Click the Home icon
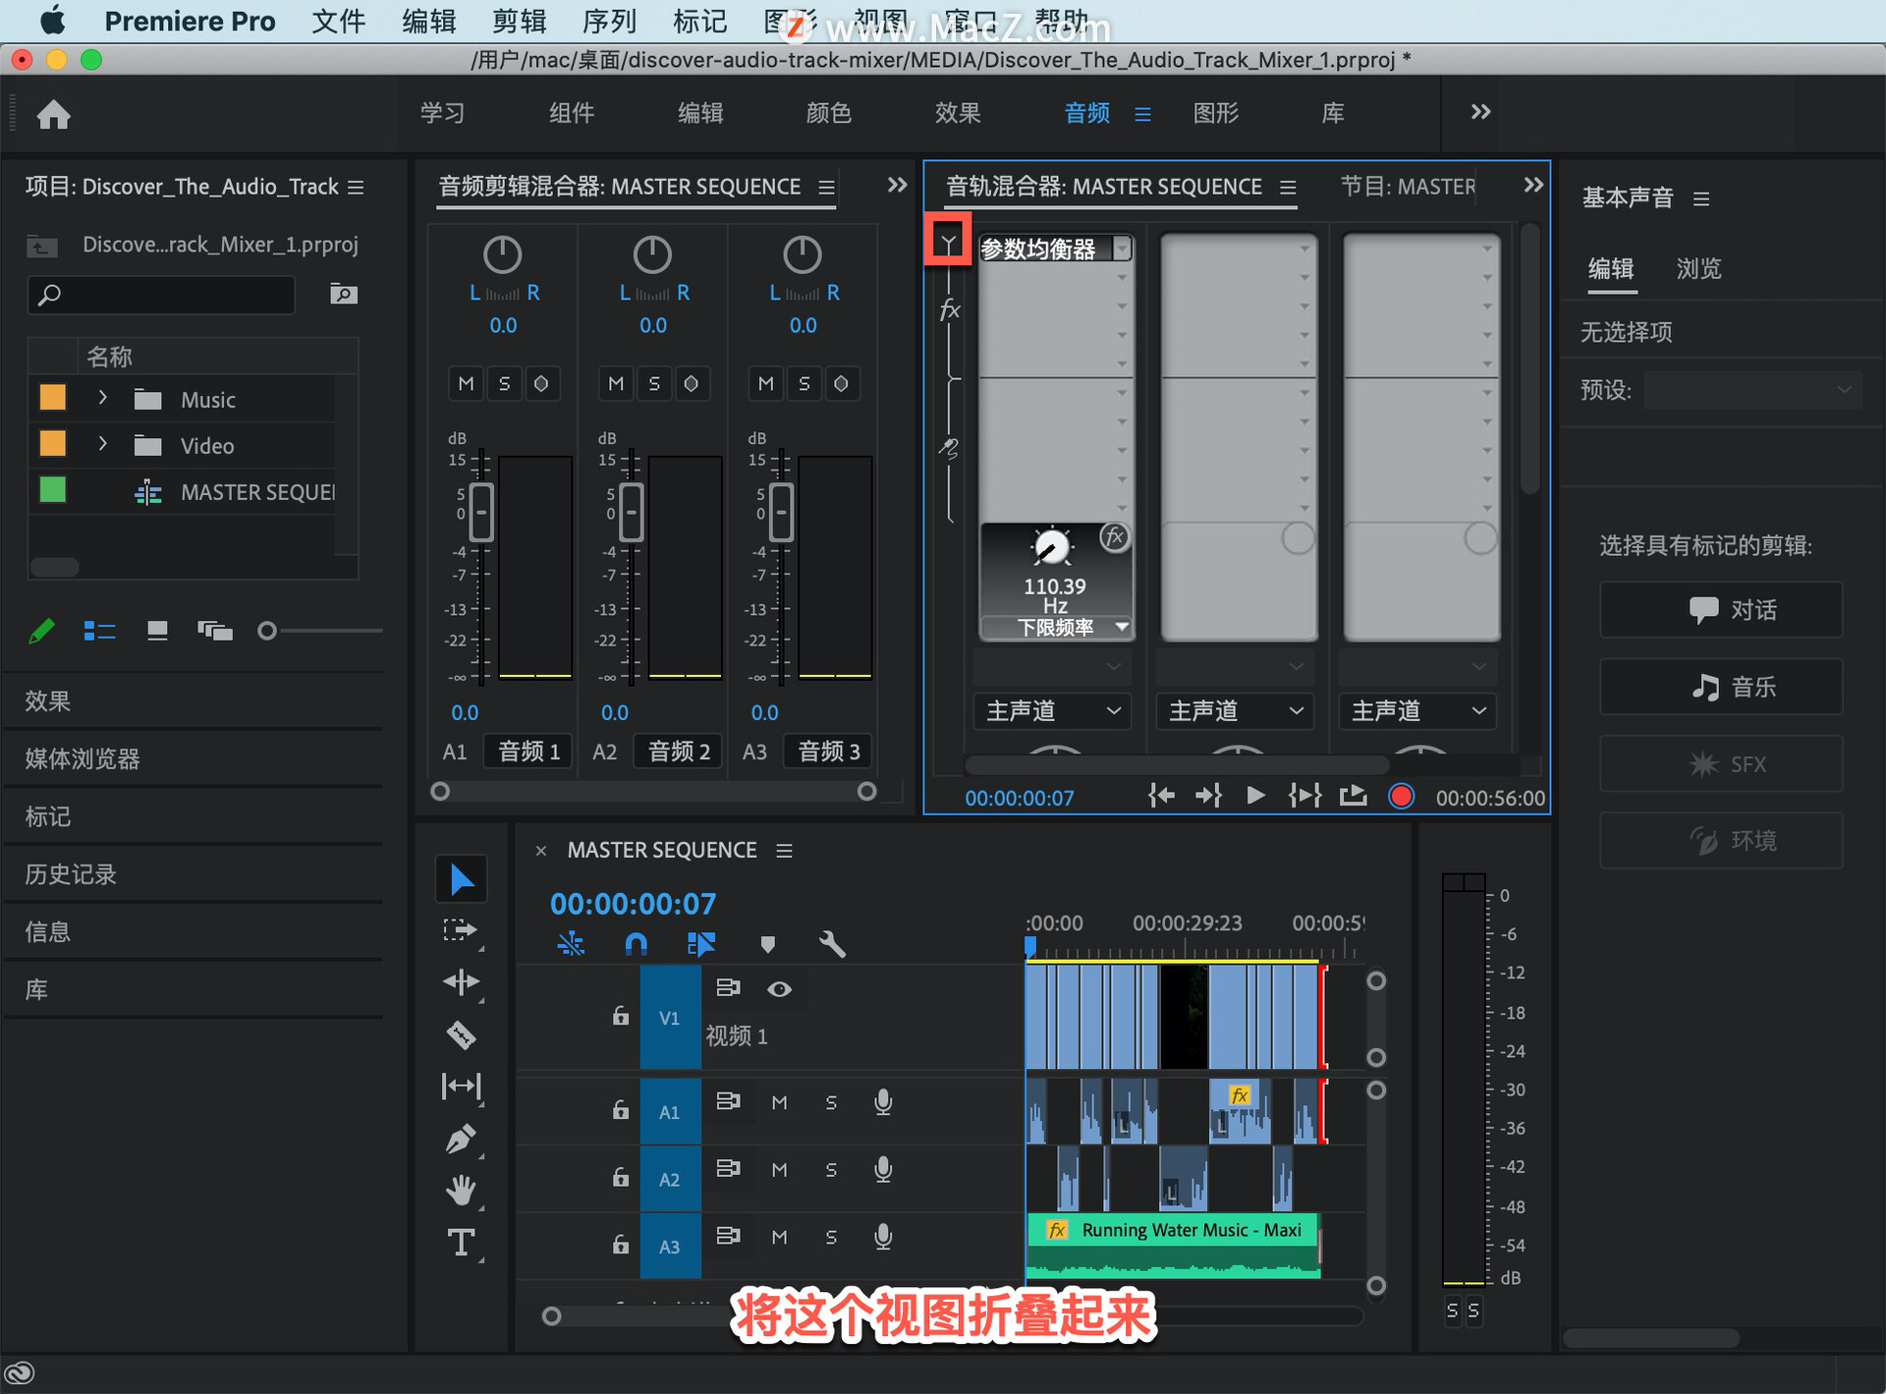 (54, 115)
